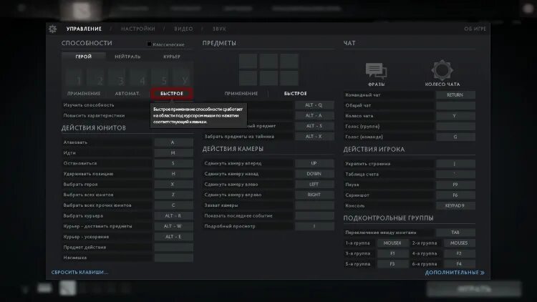Toggle the Классические checkbox

[150, 44]
